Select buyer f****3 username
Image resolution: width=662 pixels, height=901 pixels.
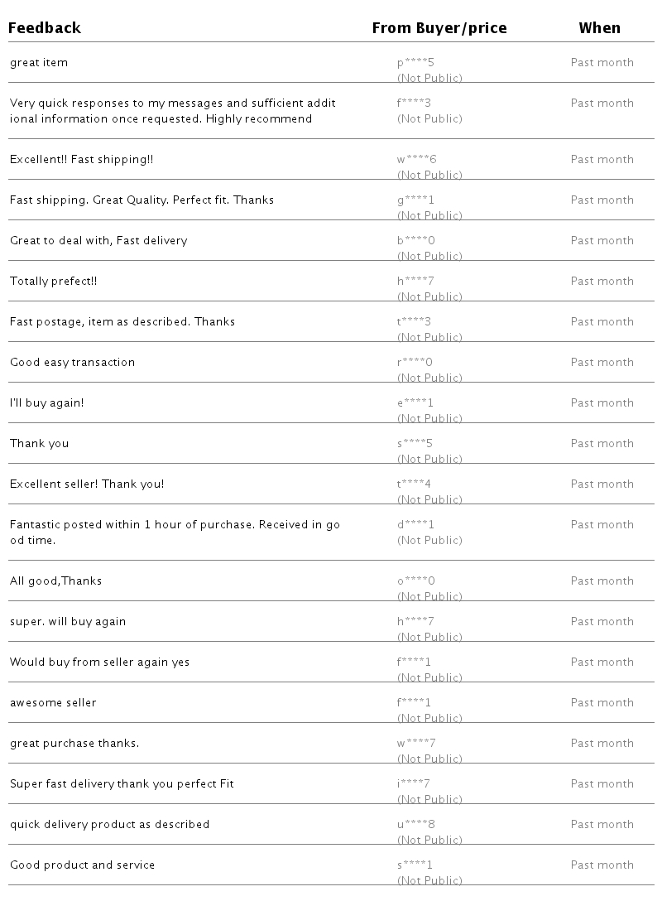pos(414,104)
